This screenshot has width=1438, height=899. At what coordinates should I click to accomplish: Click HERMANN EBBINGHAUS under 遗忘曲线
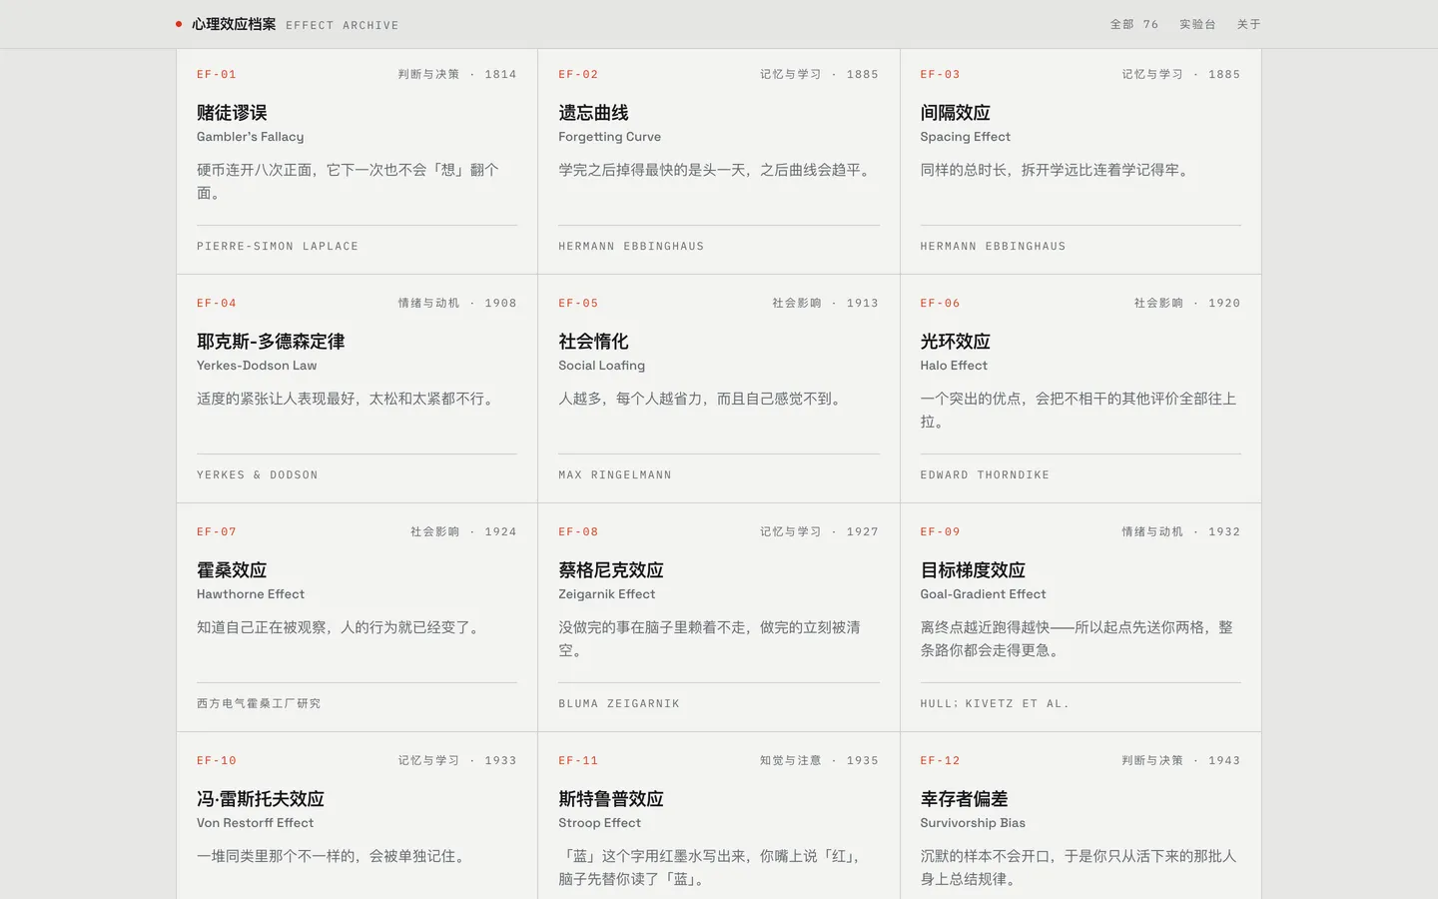pos(631,246)
